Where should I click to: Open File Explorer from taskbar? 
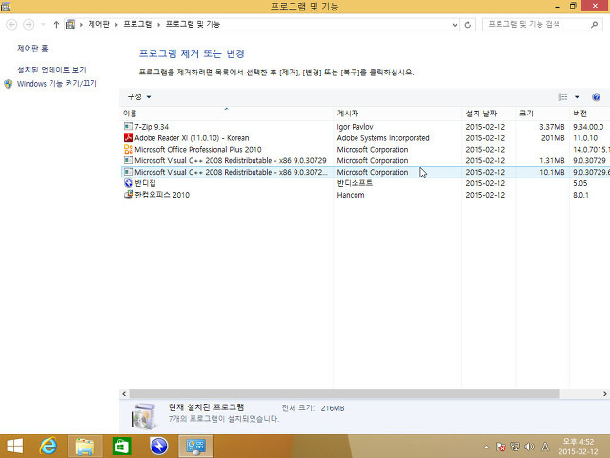point(85,447)
